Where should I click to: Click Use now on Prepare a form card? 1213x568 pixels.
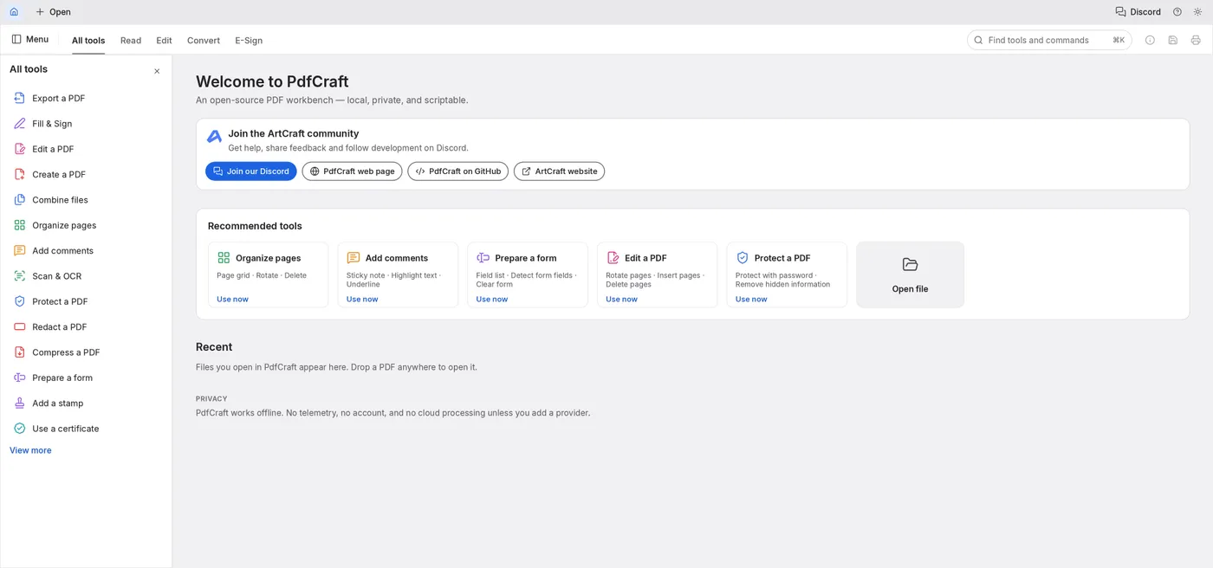tap(492, 300)
